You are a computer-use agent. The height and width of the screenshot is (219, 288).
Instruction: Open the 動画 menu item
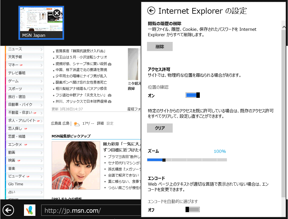(x=25, y=152)
